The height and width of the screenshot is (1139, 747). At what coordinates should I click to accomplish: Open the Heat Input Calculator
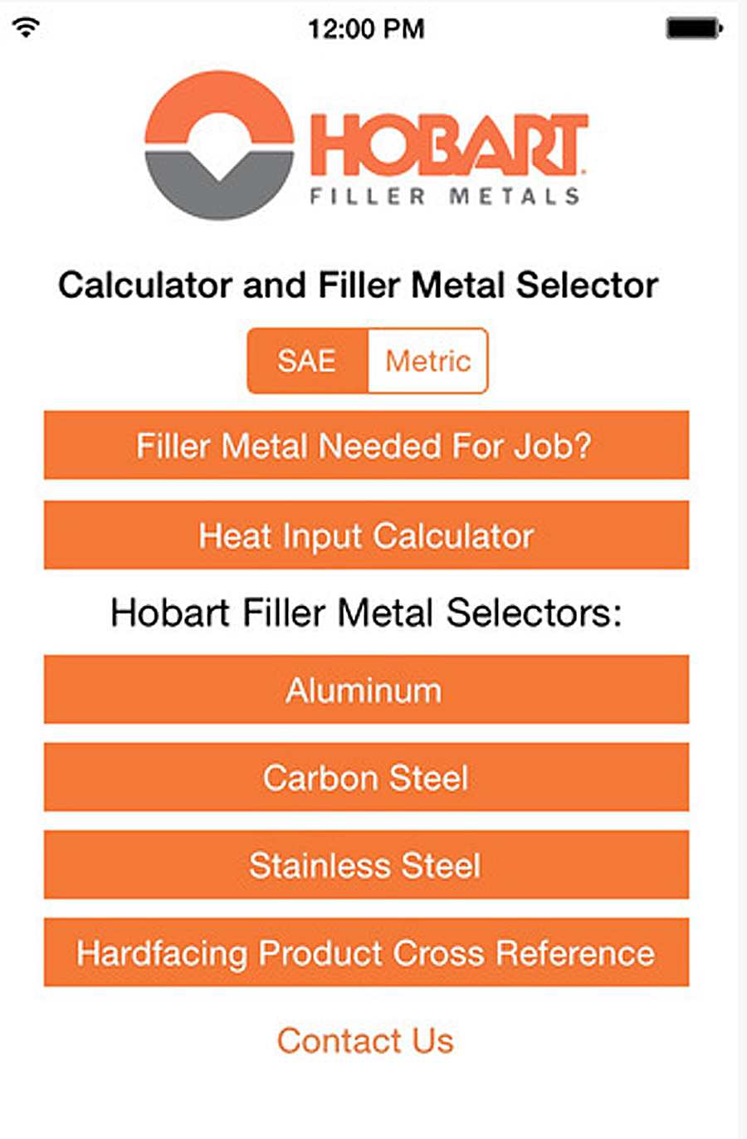coord(366,535)
